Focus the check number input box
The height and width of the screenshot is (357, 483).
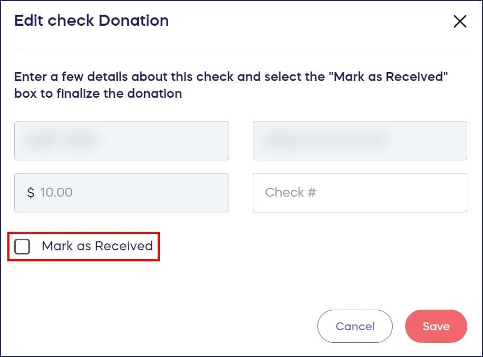(x=360, y=192)
